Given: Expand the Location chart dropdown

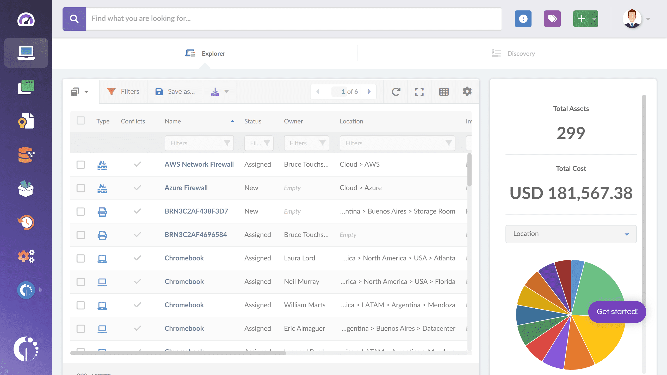Looking at the screenshot, I should [x=571, y=234].
